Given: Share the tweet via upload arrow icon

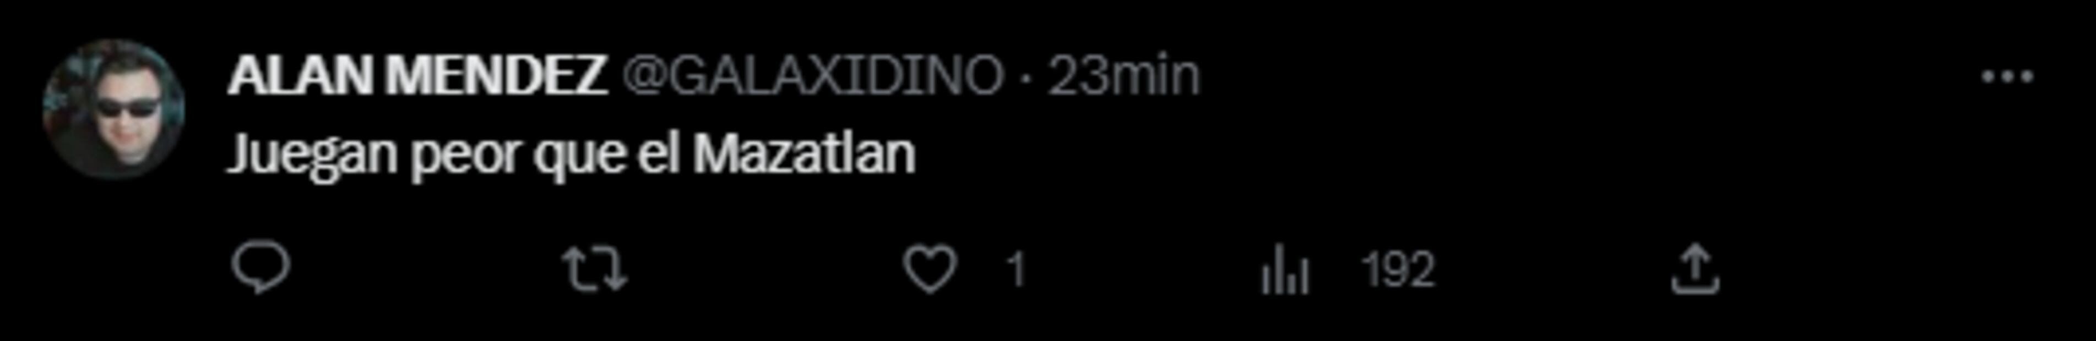Looking at the screenshot, I should pyautogui.click(x=1695, y=269).
